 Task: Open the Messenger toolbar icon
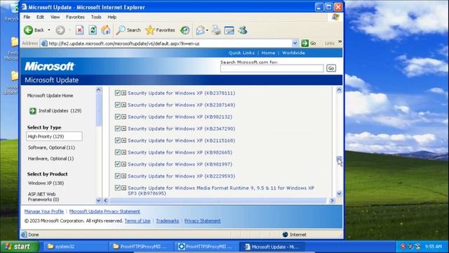pyautogui.click(x=243, y=30)
